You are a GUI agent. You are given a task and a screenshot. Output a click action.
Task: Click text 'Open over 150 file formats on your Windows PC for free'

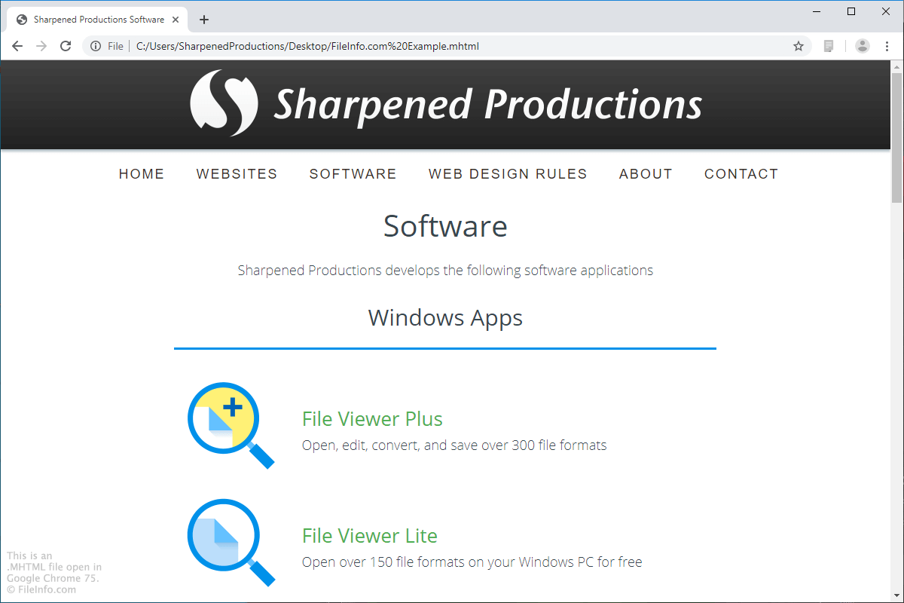pyautogui.click(x=472, y=562)
